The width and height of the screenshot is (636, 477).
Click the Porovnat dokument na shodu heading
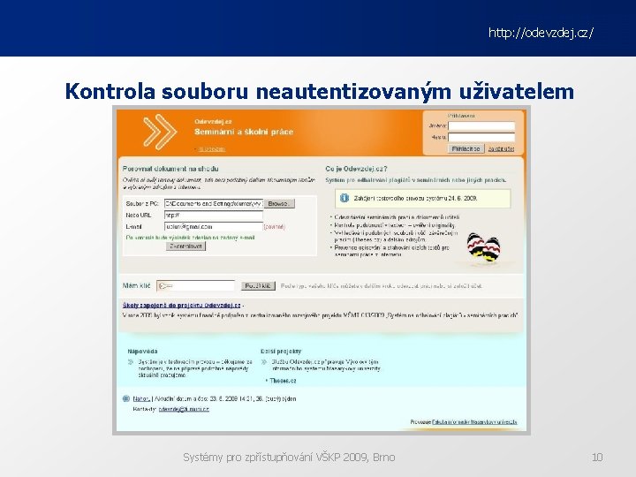pos(170,169)
